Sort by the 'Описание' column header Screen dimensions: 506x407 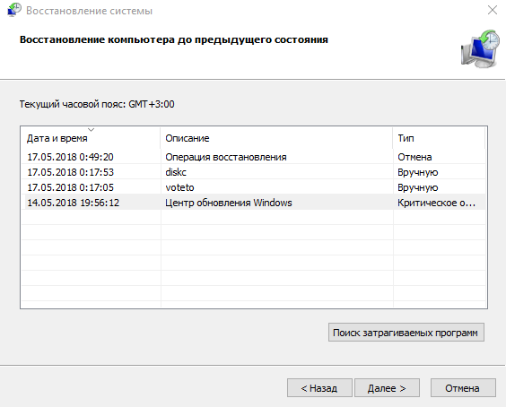point(276,138)
